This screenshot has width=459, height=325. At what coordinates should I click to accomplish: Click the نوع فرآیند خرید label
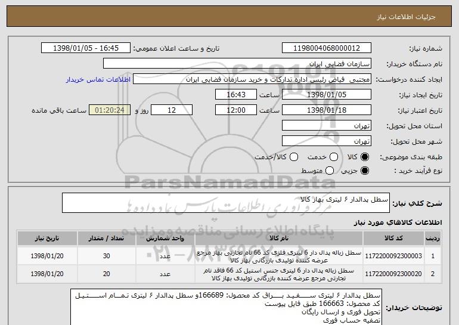pyautogui.click(x=418, y=171)
